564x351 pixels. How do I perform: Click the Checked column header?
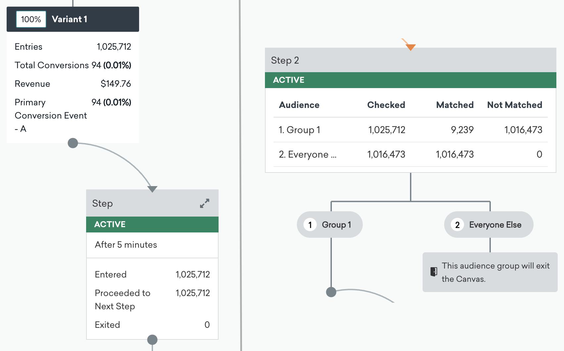[x=386, y=105]
